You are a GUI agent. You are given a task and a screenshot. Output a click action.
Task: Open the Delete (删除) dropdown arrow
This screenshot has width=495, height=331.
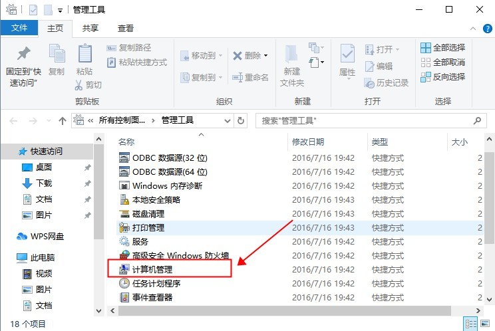point(266,56)
